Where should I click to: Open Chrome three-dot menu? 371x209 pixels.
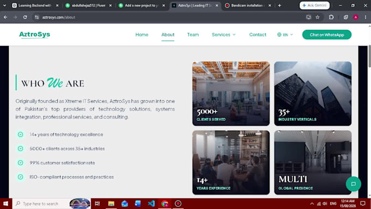coord(366,17)
